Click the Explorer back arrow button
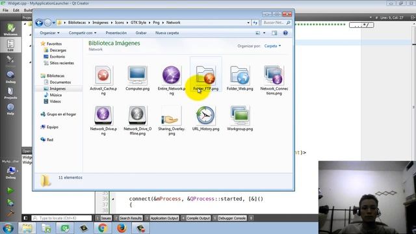Image resolution: width=416 pixels, height=234 pixels. coord(39,23)
